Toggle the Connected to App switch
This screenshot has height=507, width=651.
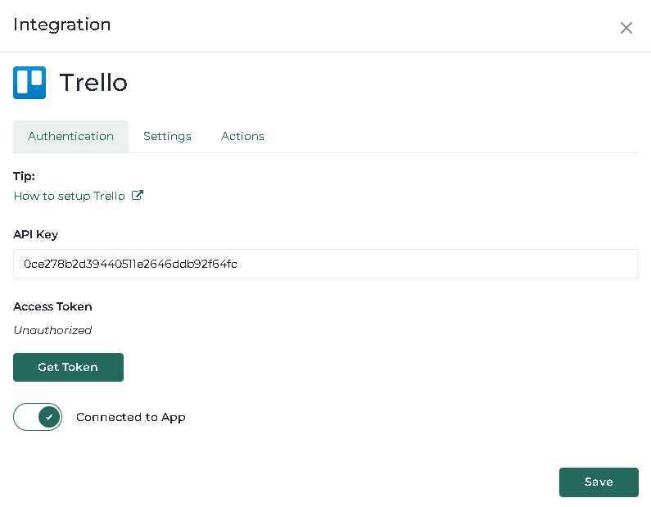pyautogui.click(x=38, y=417)
